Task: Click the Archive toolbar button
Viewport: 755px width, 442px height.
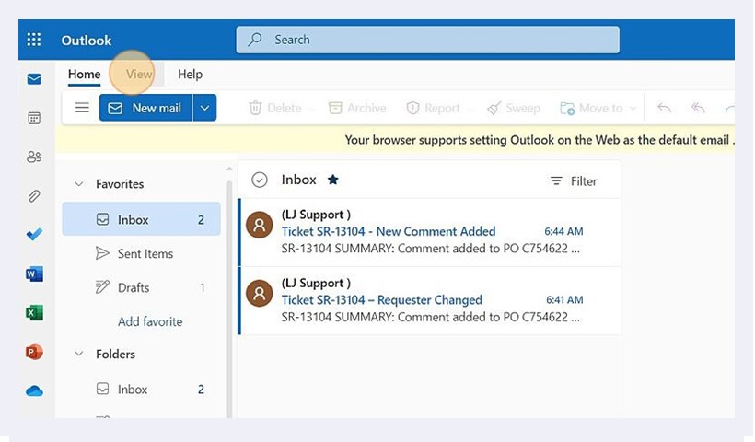Action: pos(357,108)
